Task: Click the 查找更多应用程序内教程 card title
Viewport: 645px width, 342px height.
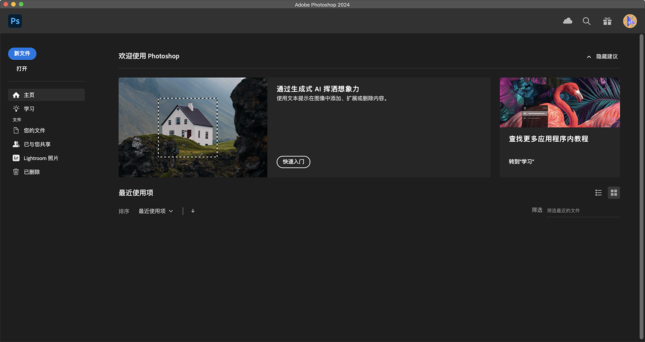Action: pos(549,139)
